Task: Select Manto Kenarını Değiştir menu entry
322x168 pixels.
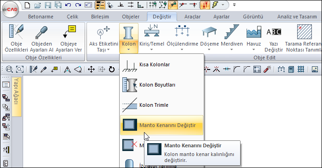Action: 161,125
